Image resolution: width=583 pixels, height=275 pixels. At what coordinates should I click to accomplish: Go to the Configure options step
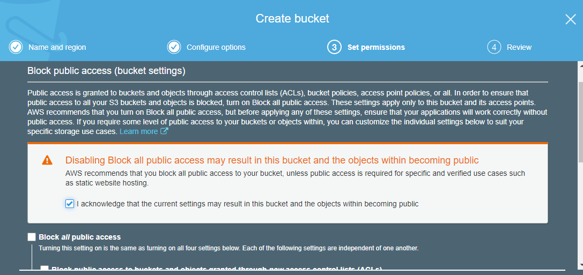[216, 47]
